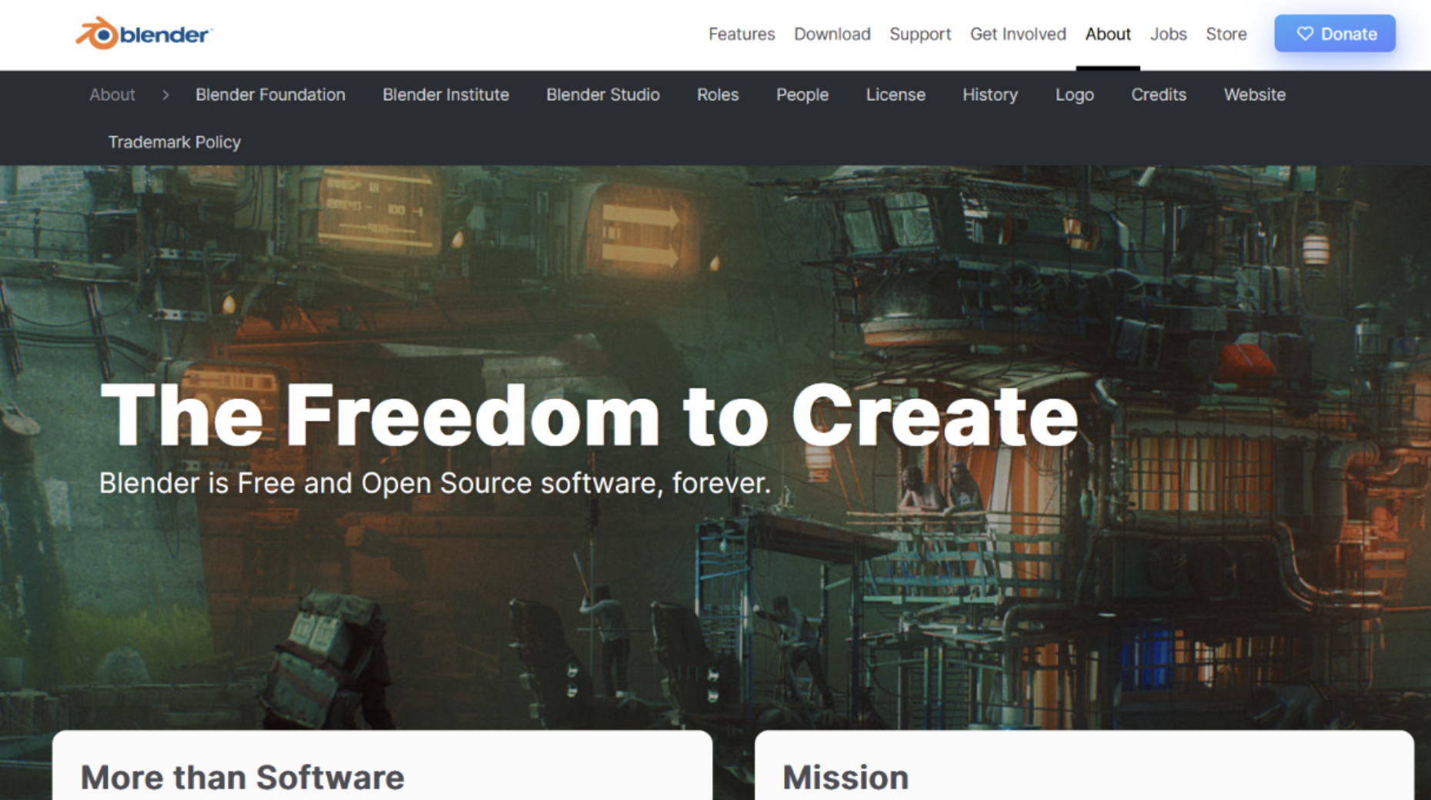This screenshot has height=800, width=1431.
Task: Click the heading "The Freedom to Create"
Action: (x=589, y=416)
